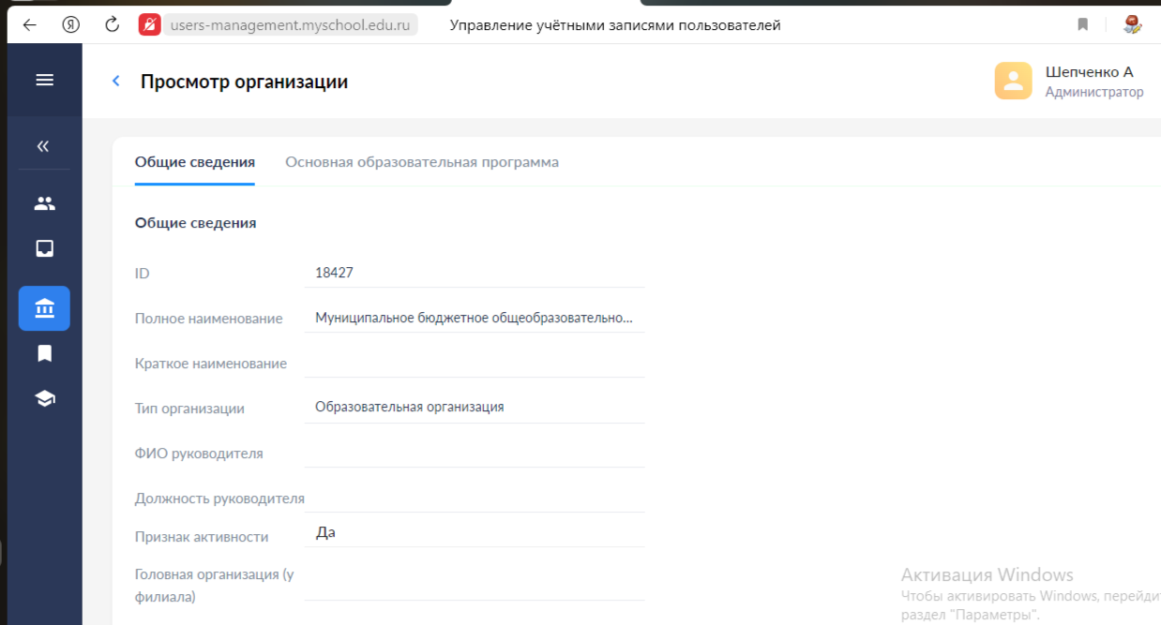Open the bookmark icon in sidebar
This screenshot has height=625, width=1161.
tap(44, 353)
